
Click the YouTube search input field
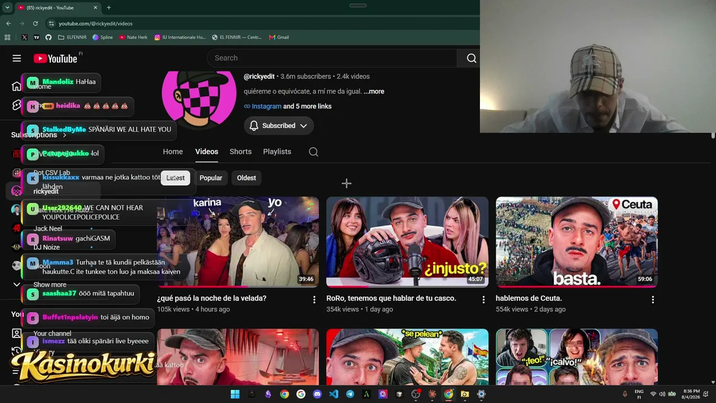[x=333, y=58]
